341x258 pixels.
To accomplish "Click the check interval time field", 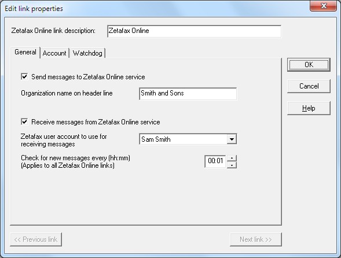I will tap(215, 161).
